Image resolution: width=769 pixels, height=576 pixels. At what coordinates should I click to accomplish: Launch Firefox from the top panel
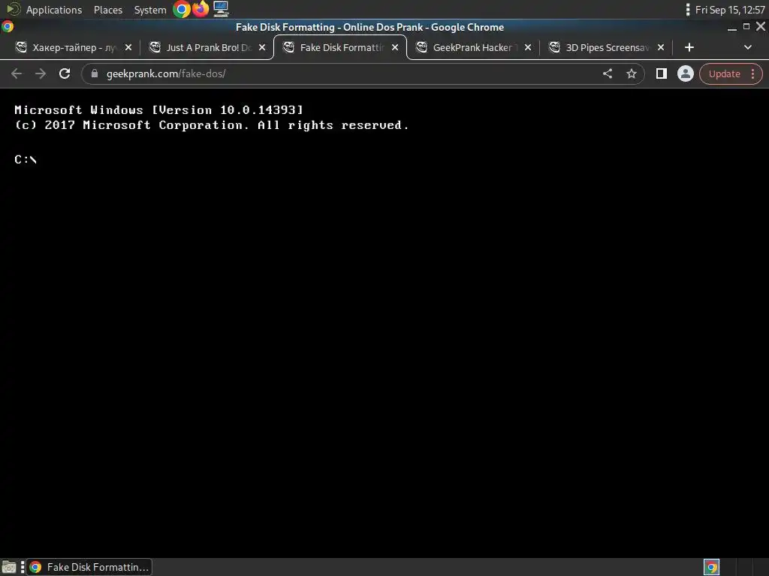(x=201, y=9)
